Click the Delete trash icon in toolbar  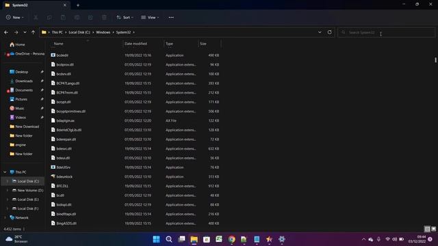pyautogui.click(x=104, y=17)
